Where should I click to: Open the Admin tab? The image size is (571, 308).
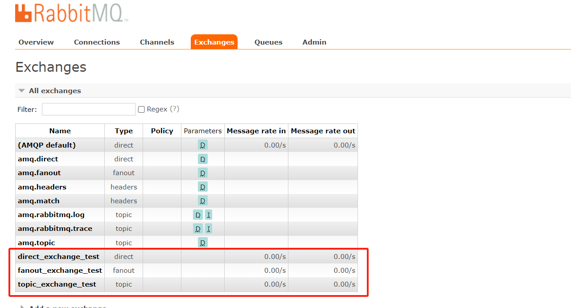tap(314, 42)
